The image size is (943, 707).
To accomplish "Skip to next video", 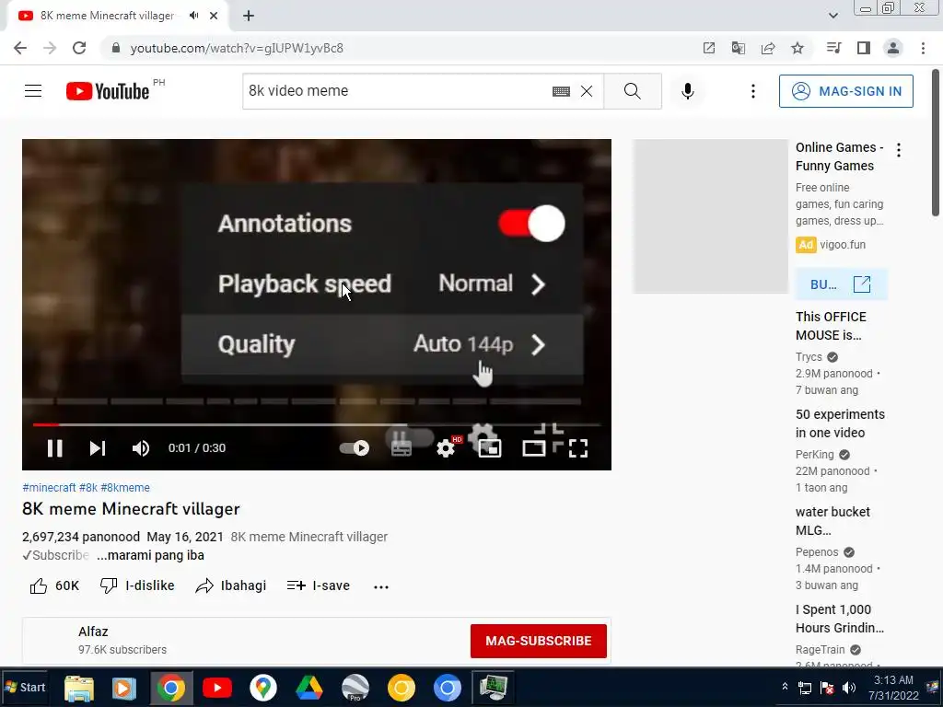I will pyautogui.click(x=98, y=448).
